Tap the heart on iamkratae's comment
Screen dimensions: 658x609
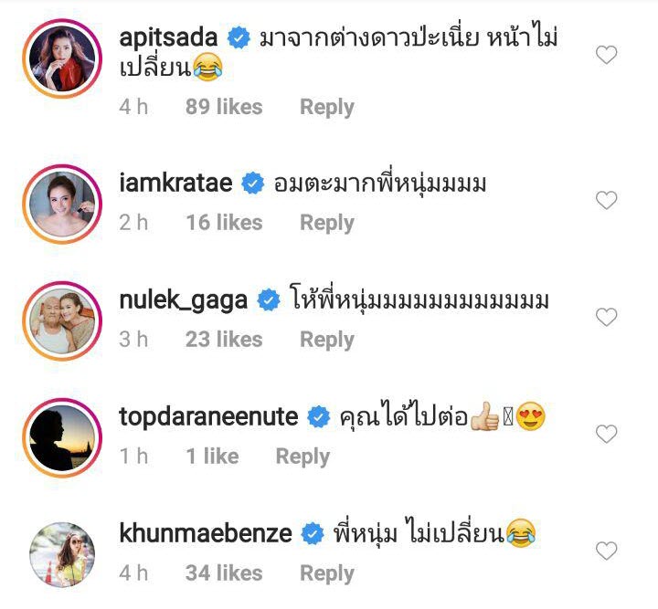(x=606, y=201)
